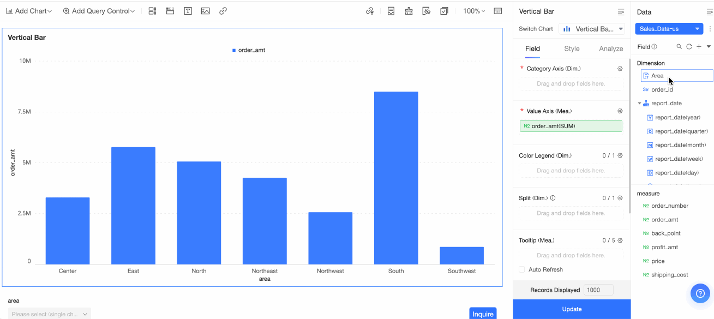Screen dimensions: 714x319
Task: Switch to the Style tab
Action: (572, 49)
